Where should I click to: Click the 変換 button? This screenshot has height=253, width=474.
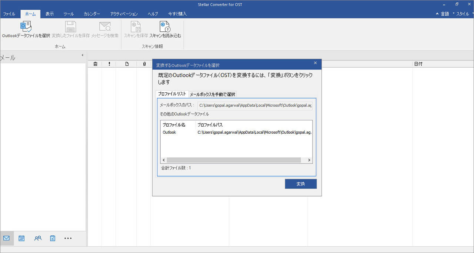tap(301, 184)
